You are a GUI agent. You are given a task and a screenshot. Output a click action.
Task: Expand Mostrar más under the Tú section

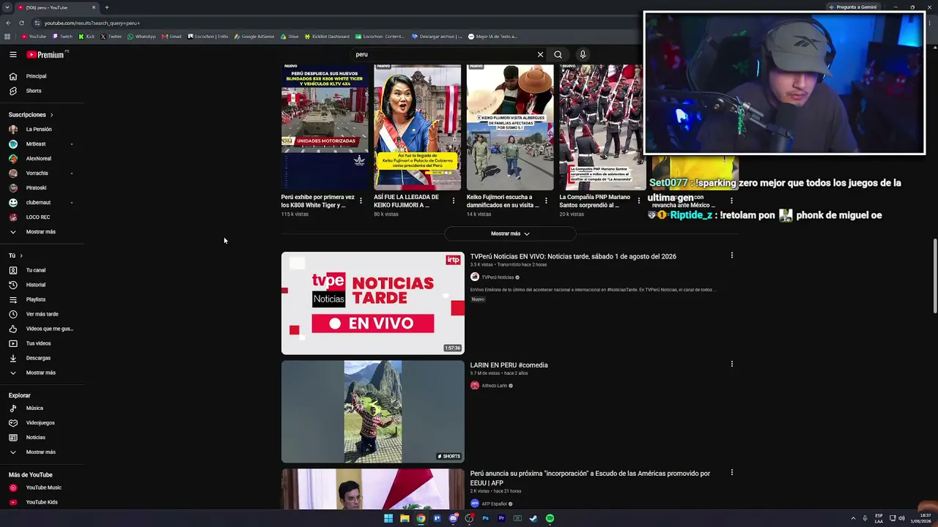(40, 373)
